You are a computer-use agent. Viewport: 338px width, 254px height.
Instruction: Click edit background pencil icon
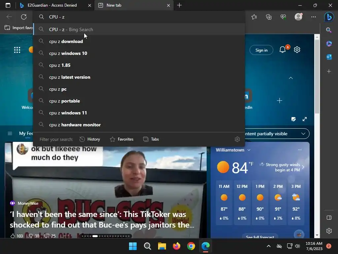point(293,119)
